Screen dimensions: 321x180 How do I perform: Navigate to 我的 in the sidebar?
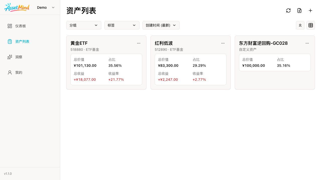19,72
